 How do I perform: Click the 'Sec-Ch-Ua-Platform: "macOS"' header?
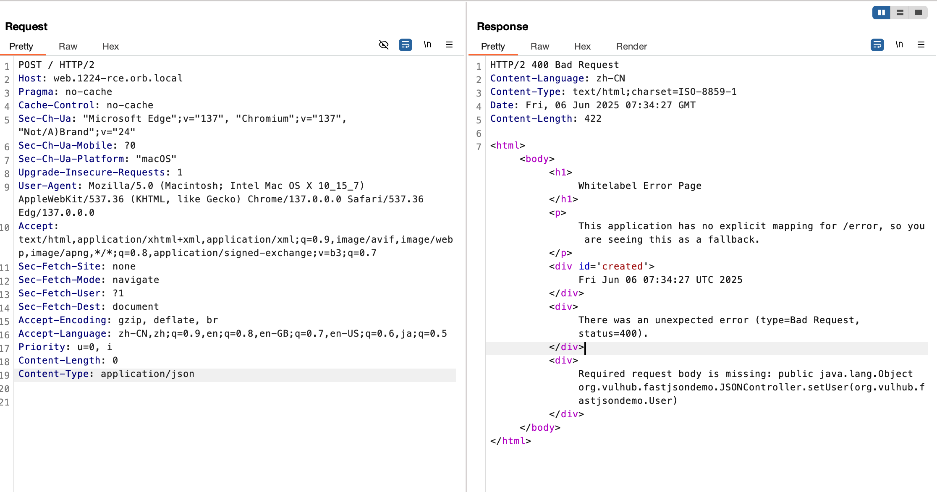point(97,159)
